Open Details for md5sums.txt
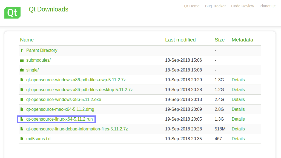 click(x=238, y=139)
